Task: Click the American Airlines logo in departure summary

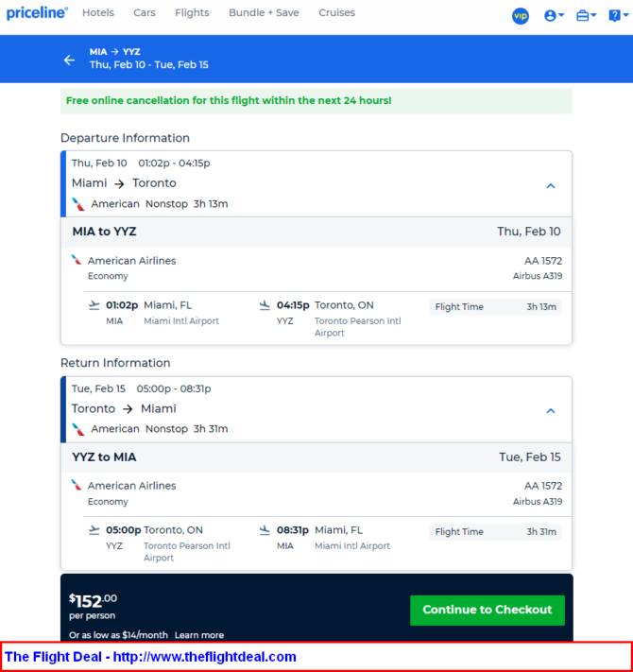Action: [78, 204]
